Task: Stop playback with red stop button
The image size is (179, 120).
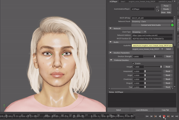Action: [164, 116]
